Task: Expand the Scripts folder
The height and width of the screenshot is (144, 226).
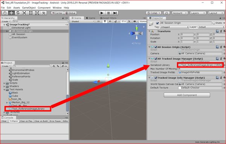Action: click(x=4, y=83)
